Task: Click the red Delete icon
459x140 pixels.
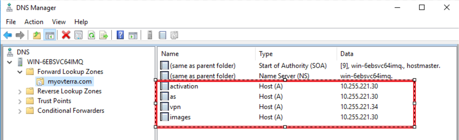Action: coord(66,35)
